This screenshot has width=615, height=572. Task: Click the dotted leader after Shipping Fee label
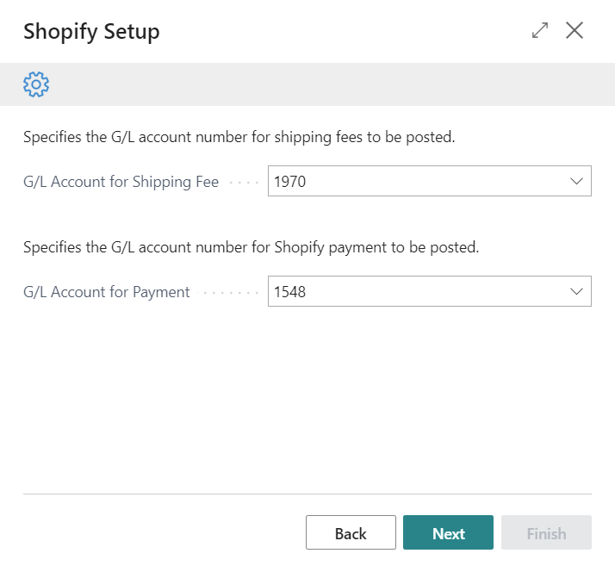[x=244, y=182]
